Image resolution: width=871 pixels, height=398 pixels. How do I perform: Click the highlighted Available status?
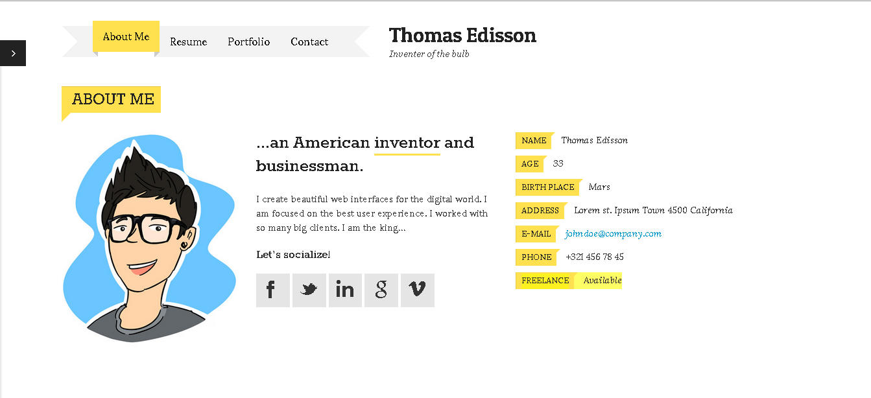[x=603, y=281]
